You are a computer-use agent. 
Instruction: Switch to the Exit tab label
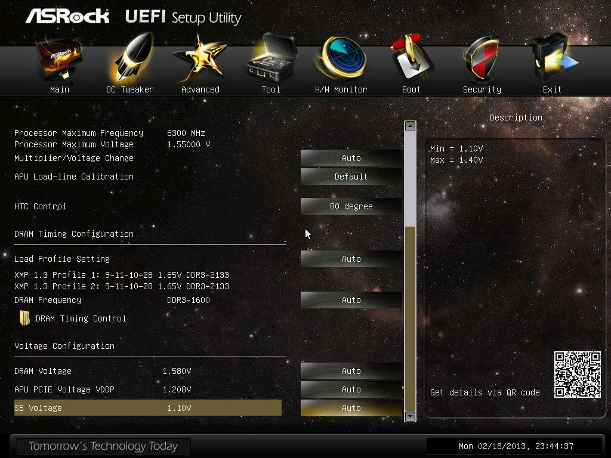point(552,89)
